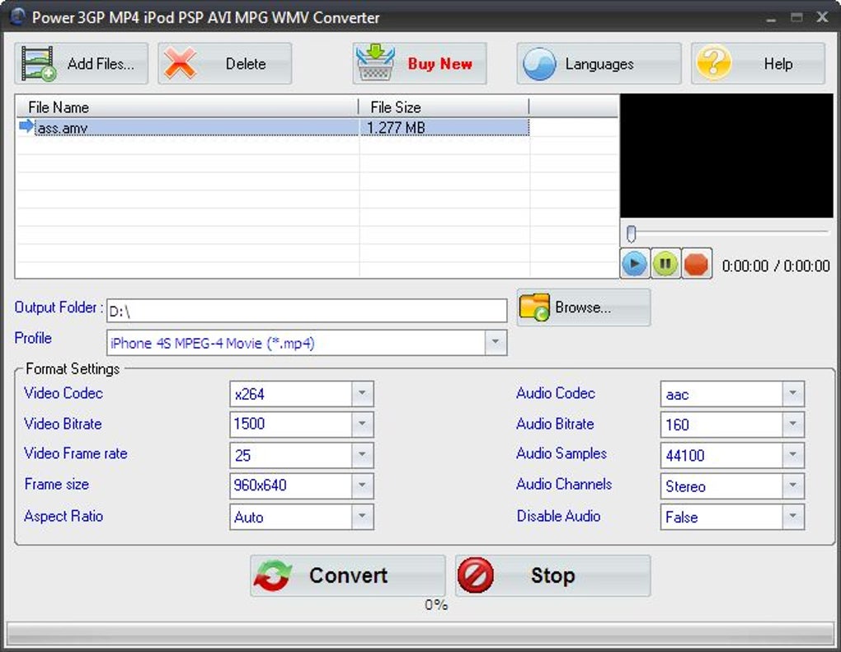Expand the Video Bitrate dropdown
841x652 pixels.
362,425
